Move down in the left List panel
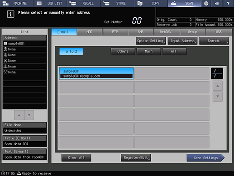The height and width of the screenshot is (176, 234). [x=29, y=115]
